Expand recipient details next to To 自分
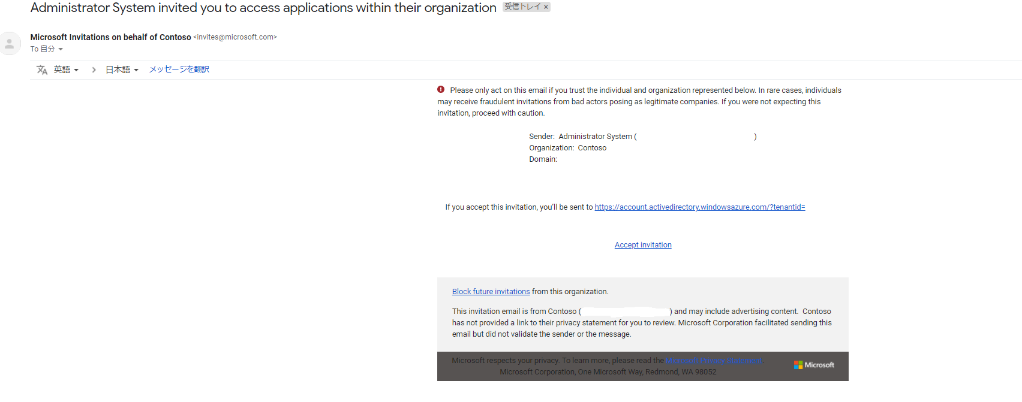The image size is (1022, 402). tap(61, 49)
